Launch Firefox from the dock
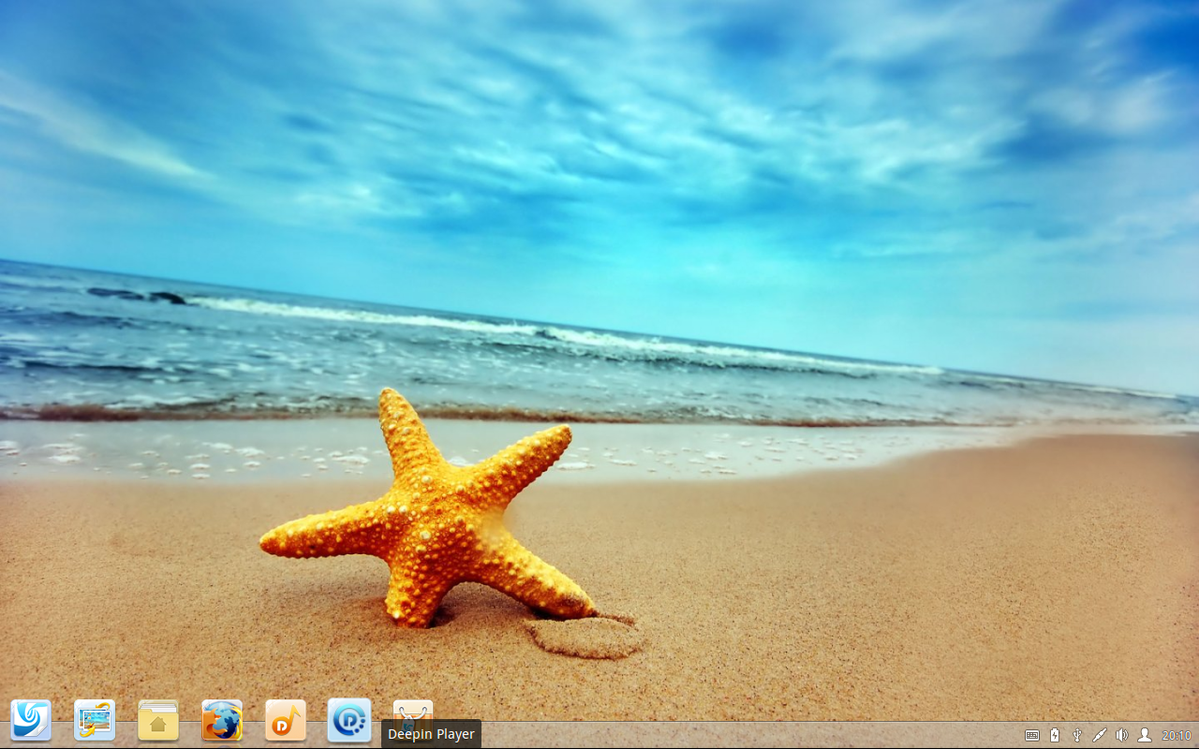 [222, 721]
